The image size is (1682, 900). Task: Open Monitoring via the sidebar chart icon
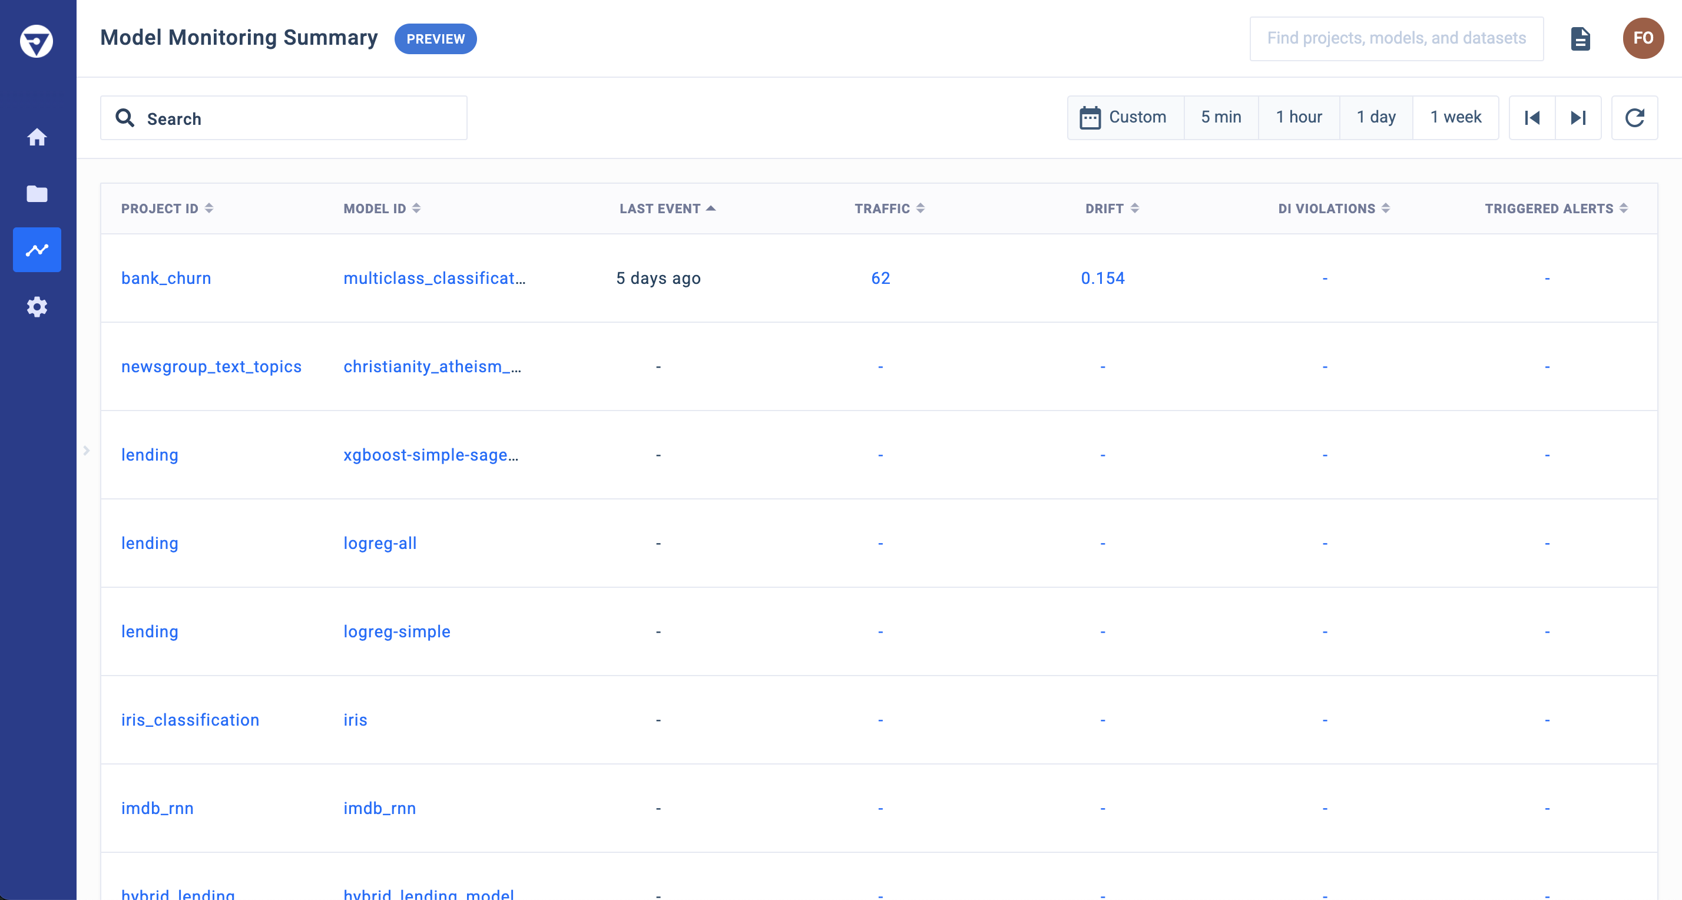point(37,250)
